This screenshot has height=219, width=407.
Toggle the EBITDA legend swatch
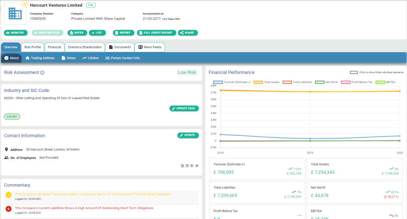click(380, 82)
